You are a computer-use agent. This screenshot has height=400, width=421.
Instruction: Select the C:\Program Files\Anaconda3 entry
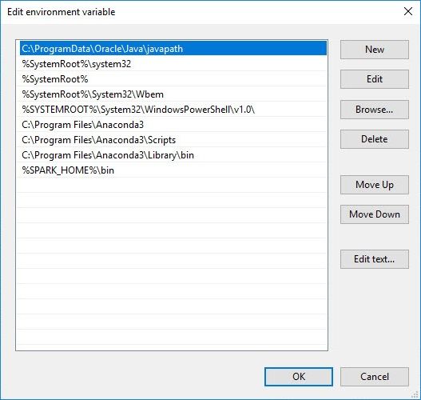(x=173, y=125)
